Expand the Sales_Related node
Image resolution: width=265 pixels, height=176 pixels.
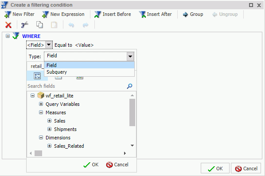pyautogui.click(x=49, y=146)
